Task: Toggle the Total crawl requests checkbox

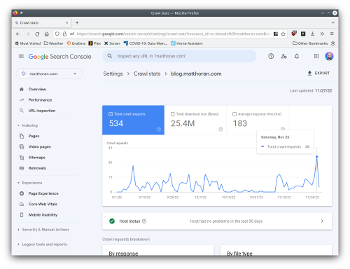Action: click(111, 114)
